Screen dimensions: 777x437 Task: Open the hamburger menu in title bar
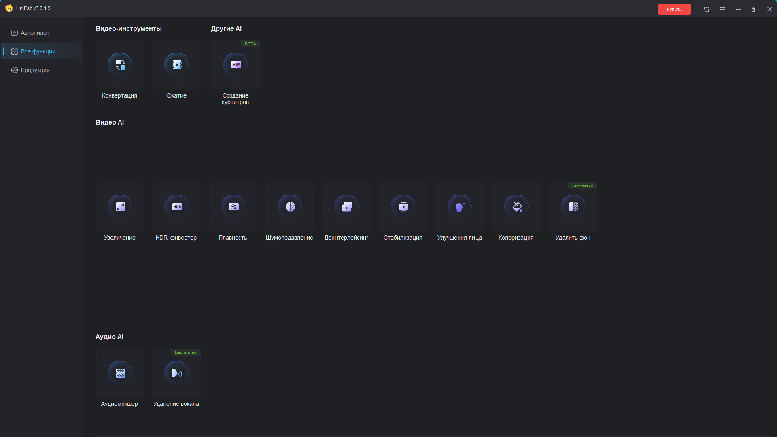722,9
